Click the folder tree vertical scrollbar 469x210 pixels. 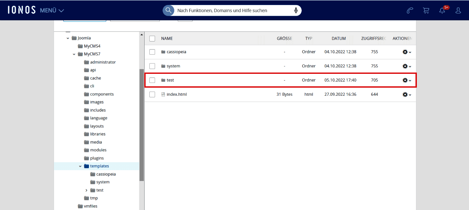pyautogui.click(x=142, y=125)
